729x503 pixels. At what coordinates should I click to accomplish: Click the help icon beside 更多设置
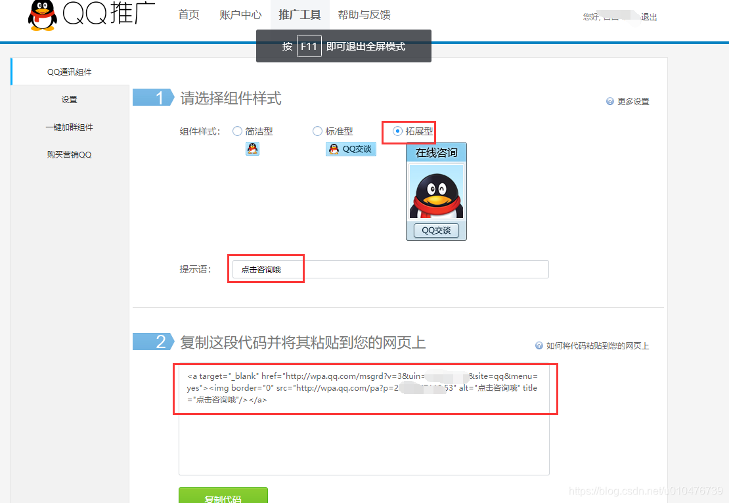click(610, 101)
